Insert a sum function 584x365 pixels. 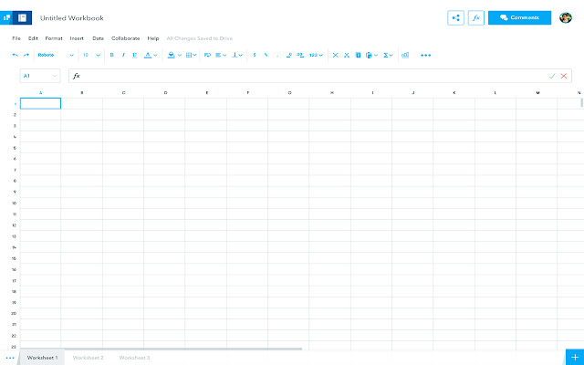[386, 55]
